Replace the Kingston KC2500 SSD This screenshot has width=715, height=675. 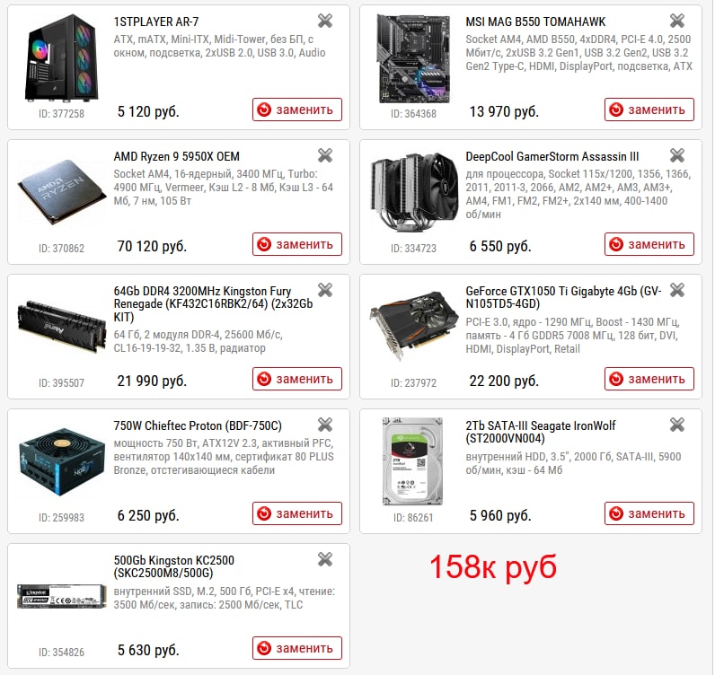(297, 648)
